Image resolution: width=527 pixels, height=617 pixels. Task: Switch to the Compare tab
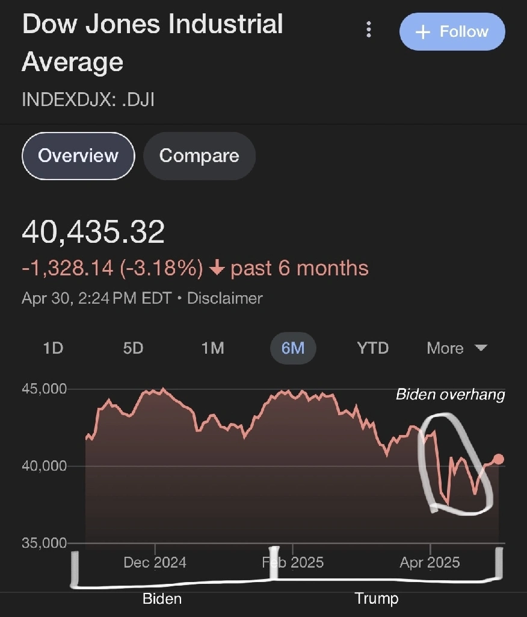point(199,156)
